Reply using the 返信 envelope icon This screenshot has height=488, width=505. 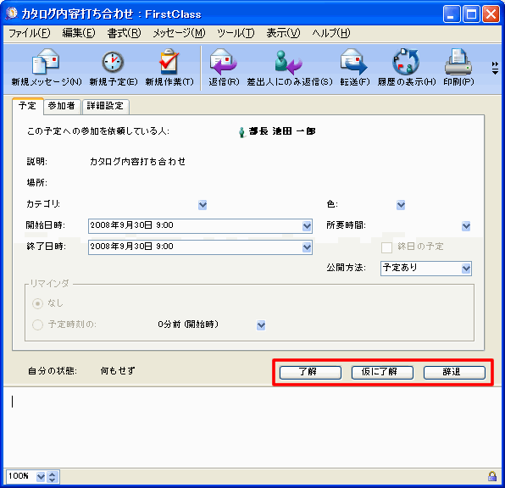click(223, 61)
